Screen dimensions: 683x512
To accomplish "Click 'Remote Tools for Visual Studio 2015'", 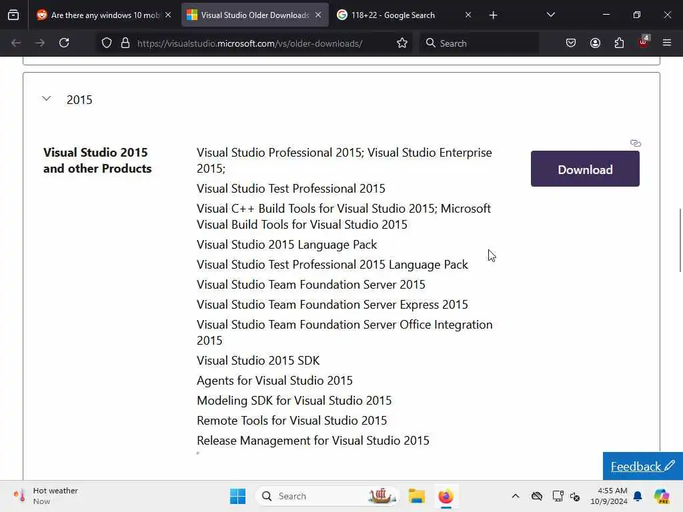I will click(292, 421).
